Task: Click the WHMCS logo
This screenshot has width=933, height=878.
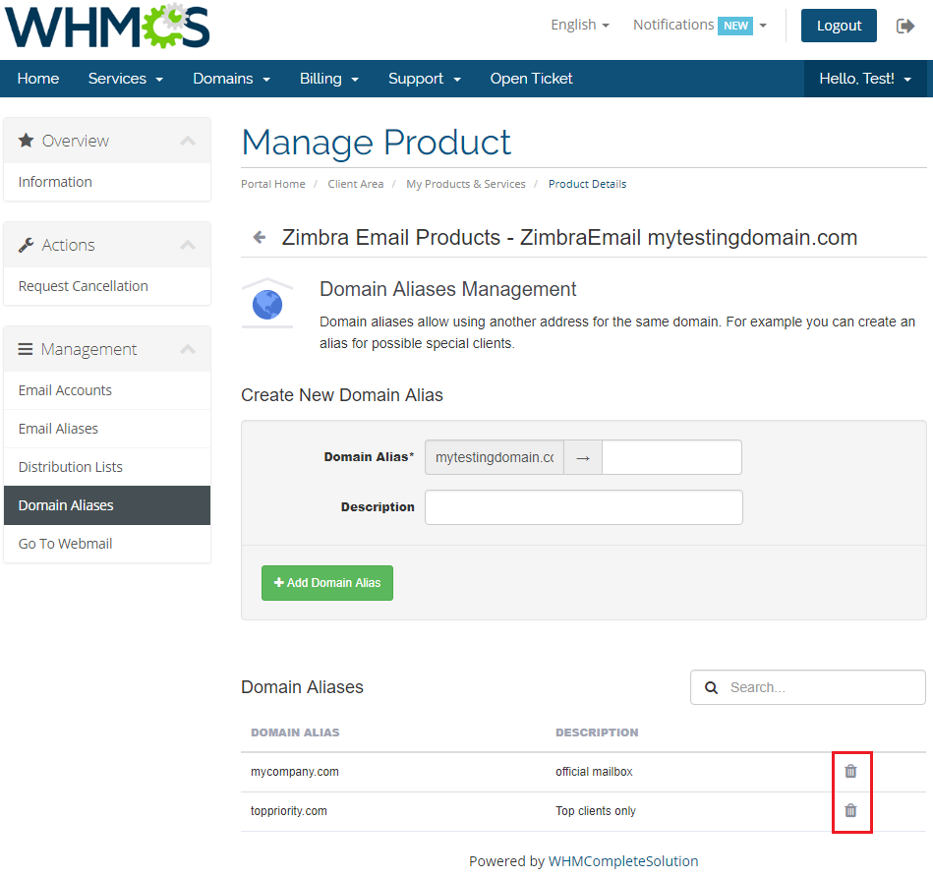Action: 107,26
